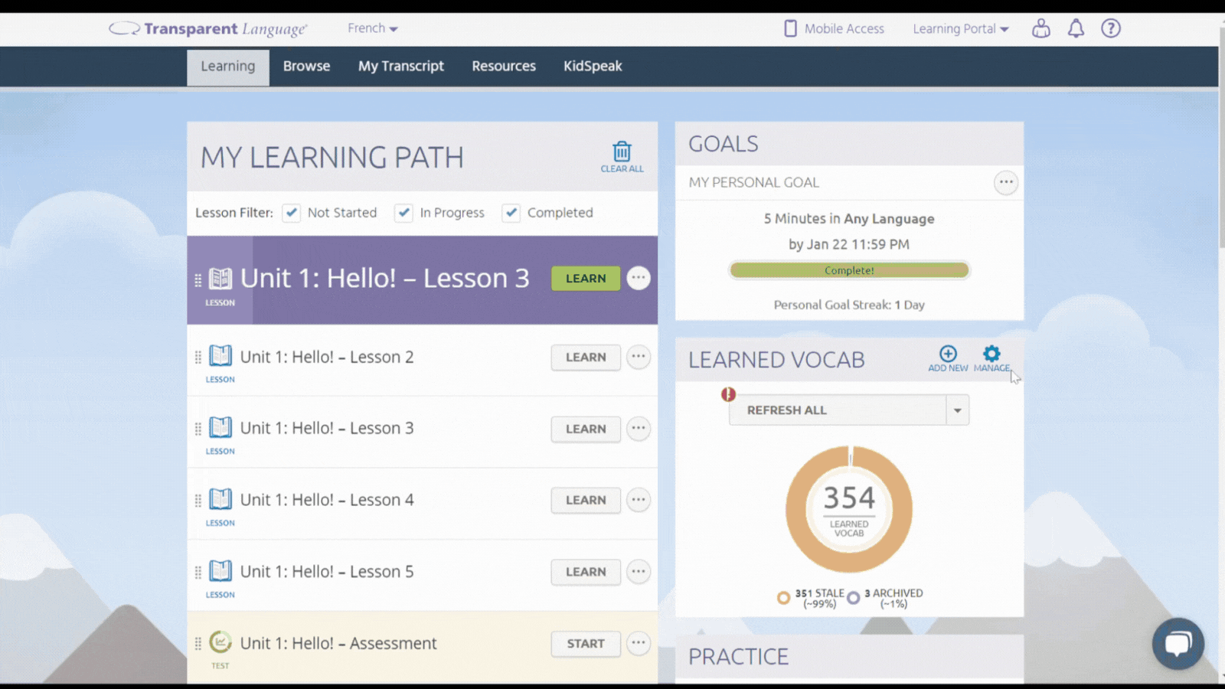Toggle the Completed filter checkbox
The image size is (1225, 689).
pos(511,213)
